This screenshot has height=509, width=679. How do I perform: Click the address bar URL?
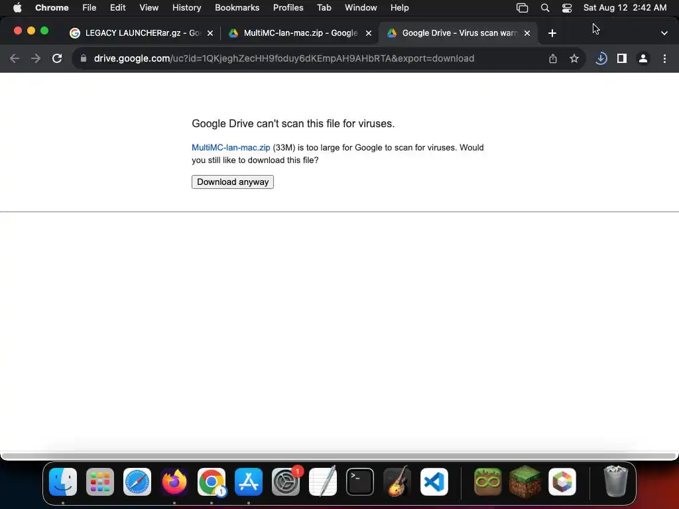point(284,58)
